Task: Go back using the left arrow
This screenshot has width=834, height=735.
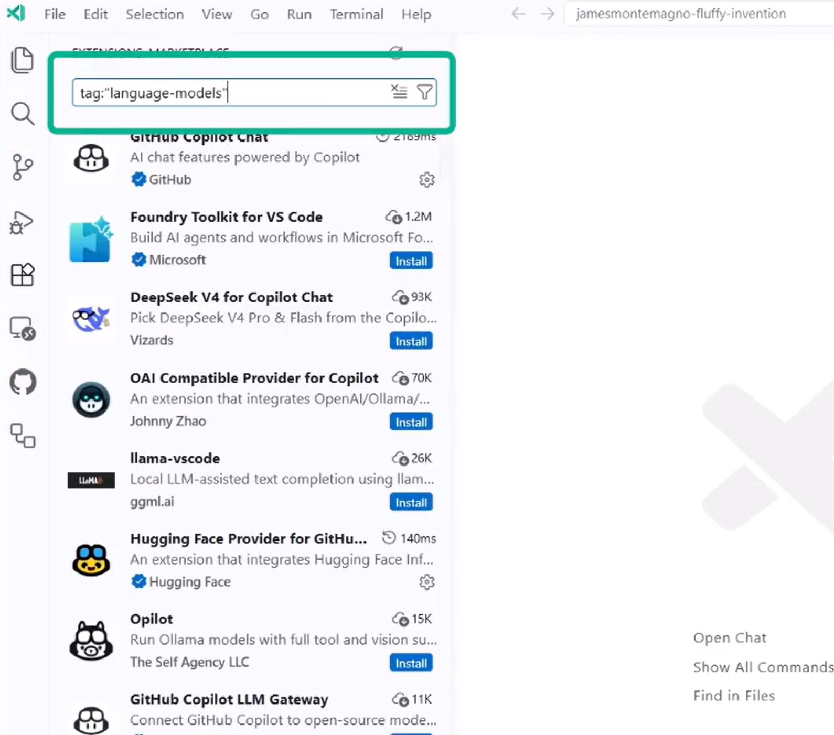Action: (518, 14)
